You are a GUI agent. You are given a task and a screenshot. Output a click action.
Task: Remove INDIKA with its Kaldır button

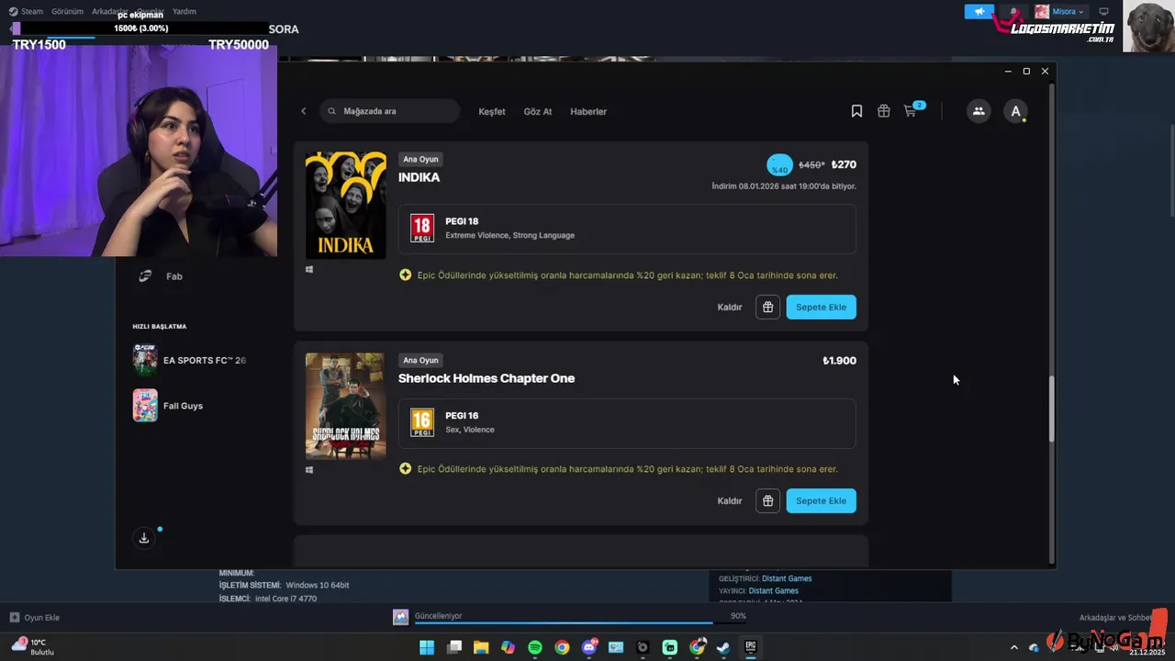pyautogui.click(x=730, y=307)
